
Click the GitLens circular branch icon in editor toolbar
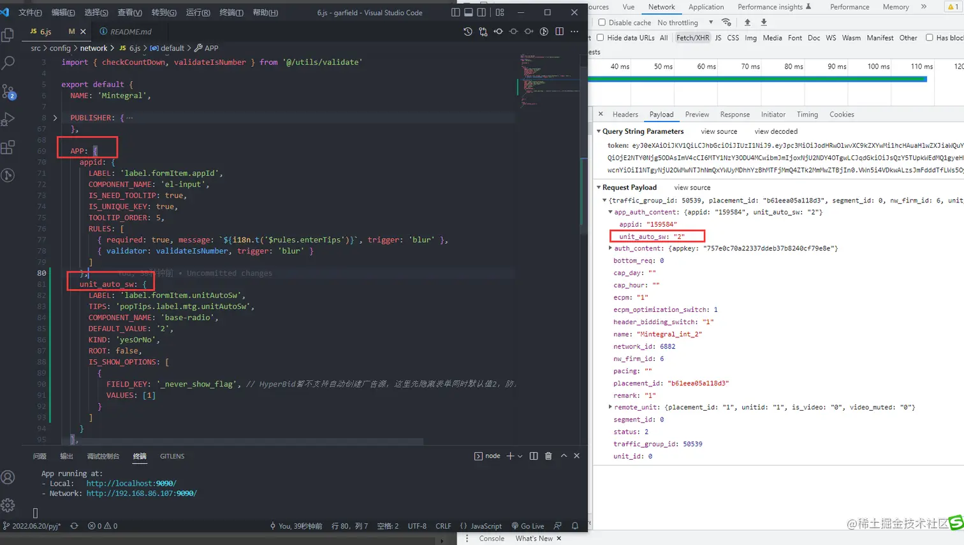click(x=544, y=31)
